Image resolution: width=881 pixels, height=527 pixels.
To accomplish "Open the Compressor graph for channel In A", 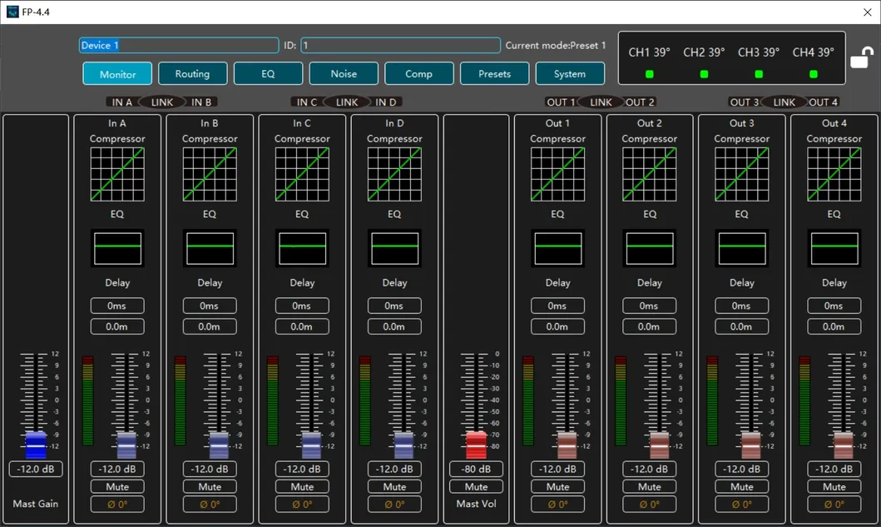I will point(117,172).
